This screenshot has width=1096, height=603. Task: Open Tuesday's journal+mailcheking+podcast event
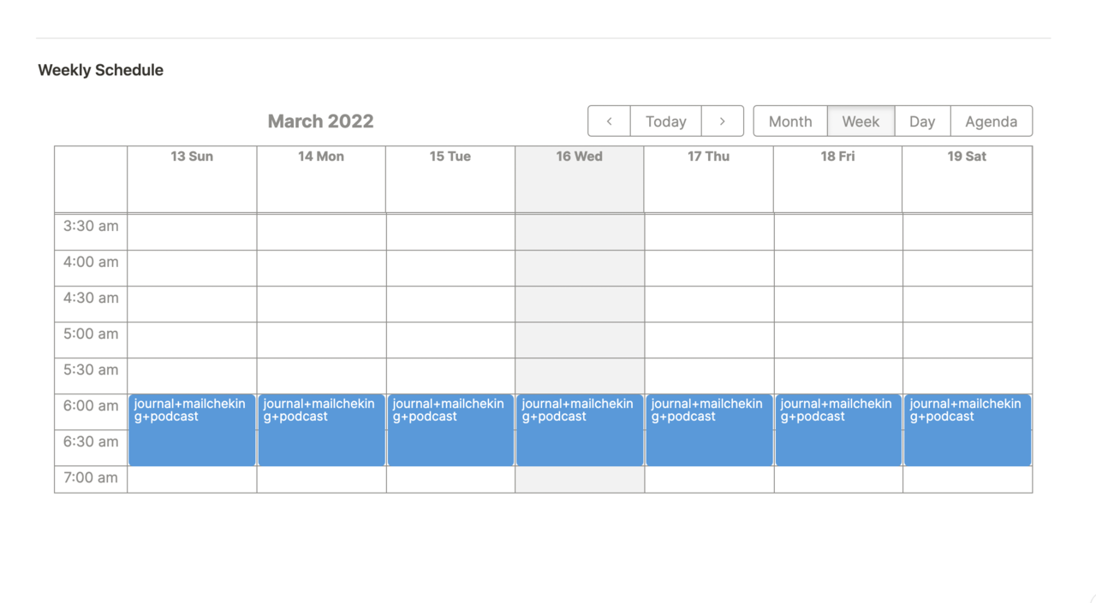point(450,430)
